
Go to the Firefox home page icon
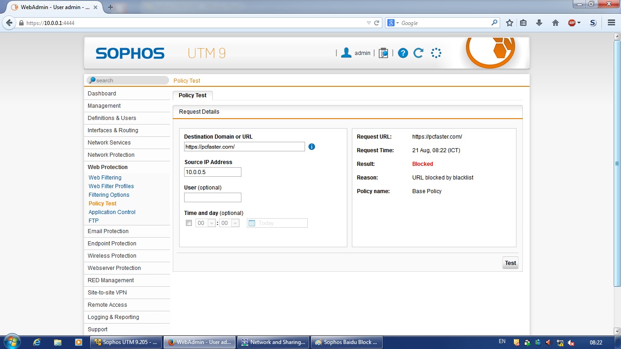pyautogui.click(x=555, y=23)
